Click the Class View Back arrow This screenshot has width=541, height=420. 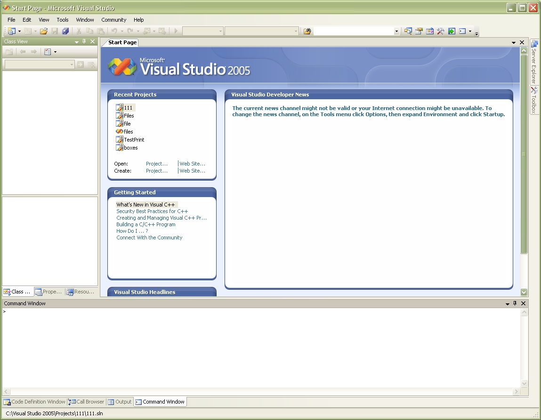(x=23, y=52)
